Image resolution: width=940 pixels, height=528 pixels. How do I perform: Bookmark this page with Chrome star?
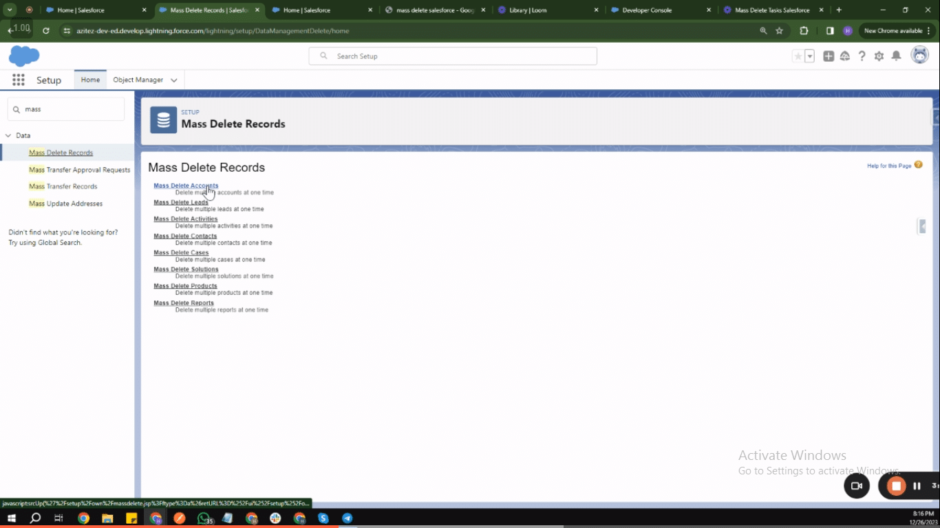point(780,31)
